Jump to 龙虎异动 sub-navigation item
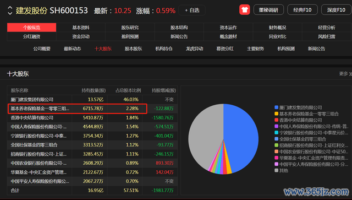This screenshot has width=352, height=200. click(x=194, y=48)
